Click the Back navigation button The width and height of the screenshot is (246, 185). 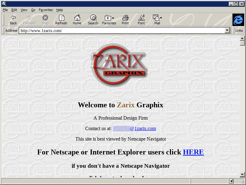(x=13, y=20)
